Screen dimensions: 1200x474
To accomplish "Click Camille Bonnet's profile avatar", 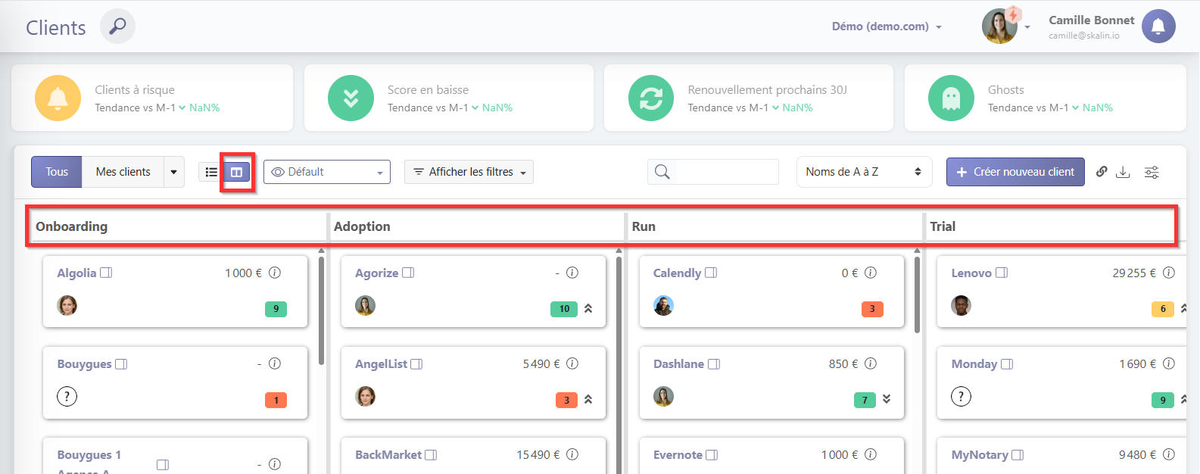I will coord(999,27).
